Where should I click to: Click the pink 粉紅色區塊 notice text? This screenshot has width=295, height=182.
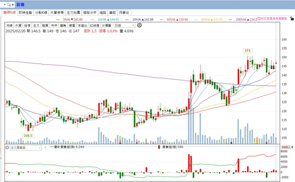pyautogui.click(x=274, y=19)
